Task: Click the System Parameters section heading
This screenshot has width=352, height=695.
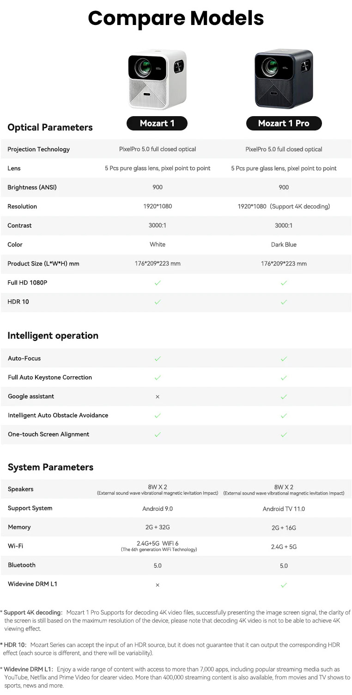Action: (50, 467)
